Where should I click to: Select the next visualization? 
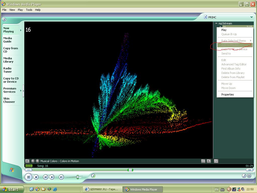tap(38, 161)
